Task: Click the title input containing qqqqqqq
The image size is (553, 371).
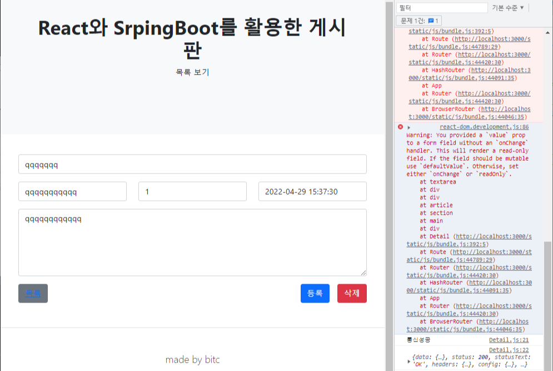Action: coord(192,164)
